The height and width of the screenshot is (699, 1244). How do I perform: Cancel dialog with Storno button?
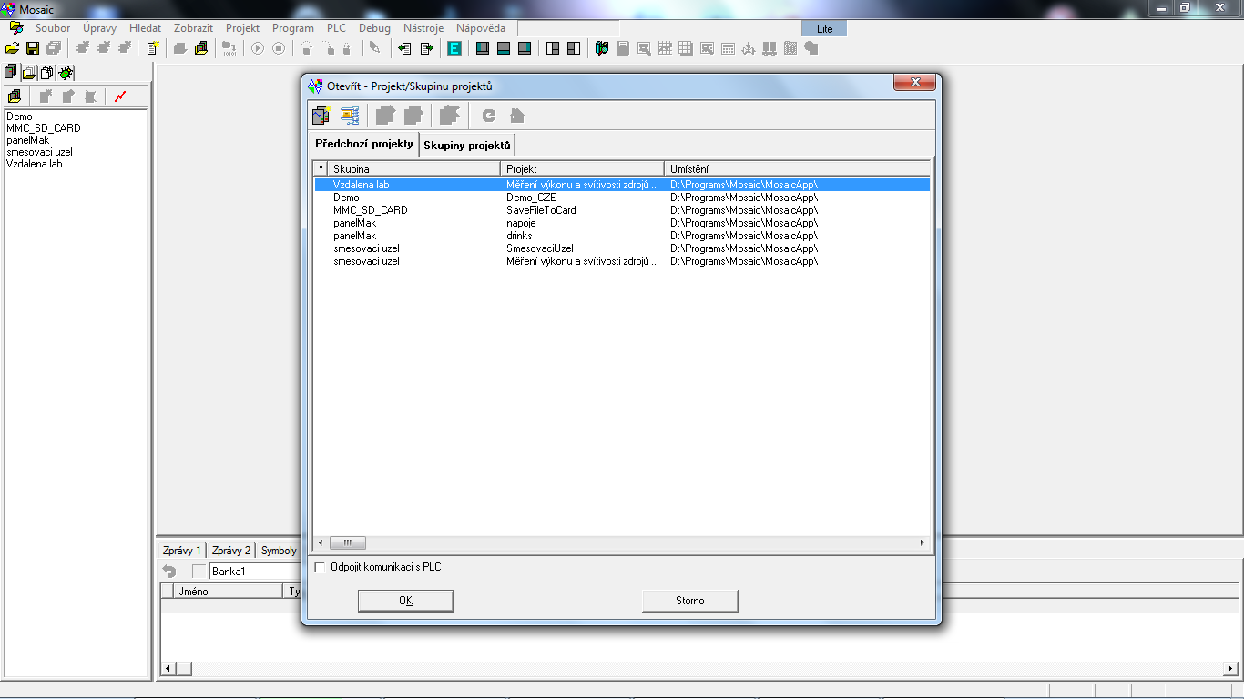coord(690,601)
